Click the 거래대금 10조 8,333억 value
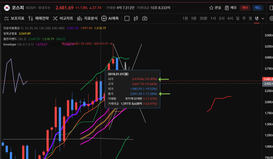 click(x=153, y=8)
